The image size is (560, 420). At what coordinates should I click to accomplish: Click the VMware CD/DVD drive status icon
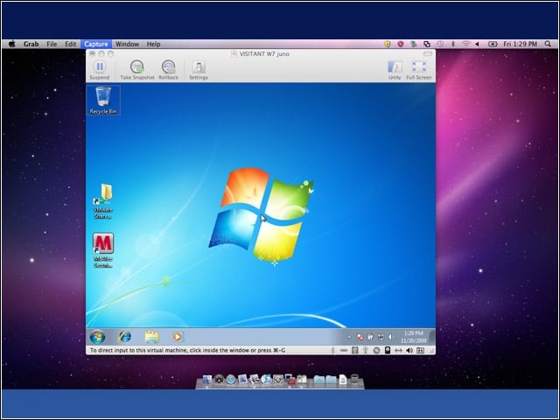(377, 350)
